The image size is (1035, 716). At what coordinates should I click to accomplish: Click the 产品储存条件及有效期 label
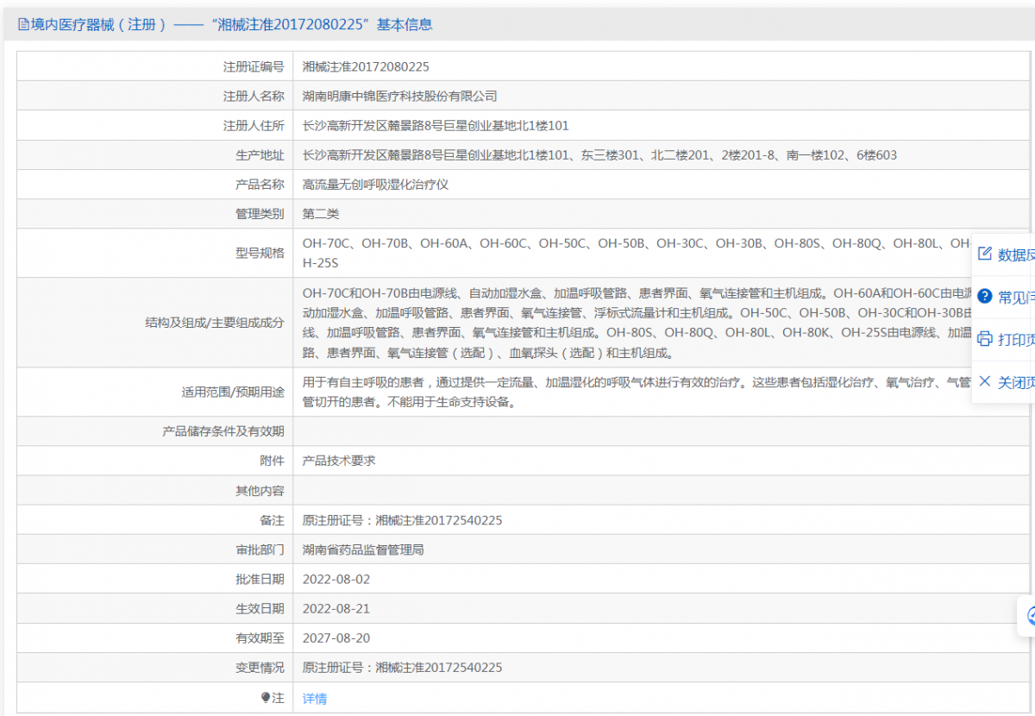point(223,431)
